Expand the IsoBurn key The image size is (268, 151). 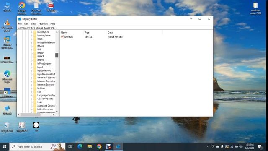(x=32, y=89)
